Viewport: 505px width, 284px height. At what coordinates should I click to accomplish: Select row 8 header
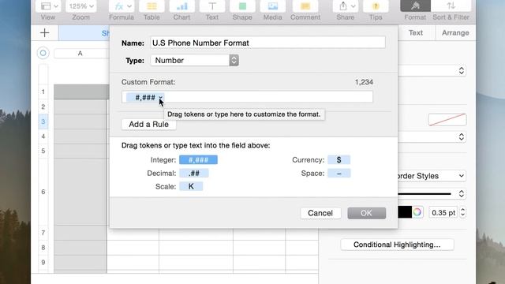pos(43,247)
